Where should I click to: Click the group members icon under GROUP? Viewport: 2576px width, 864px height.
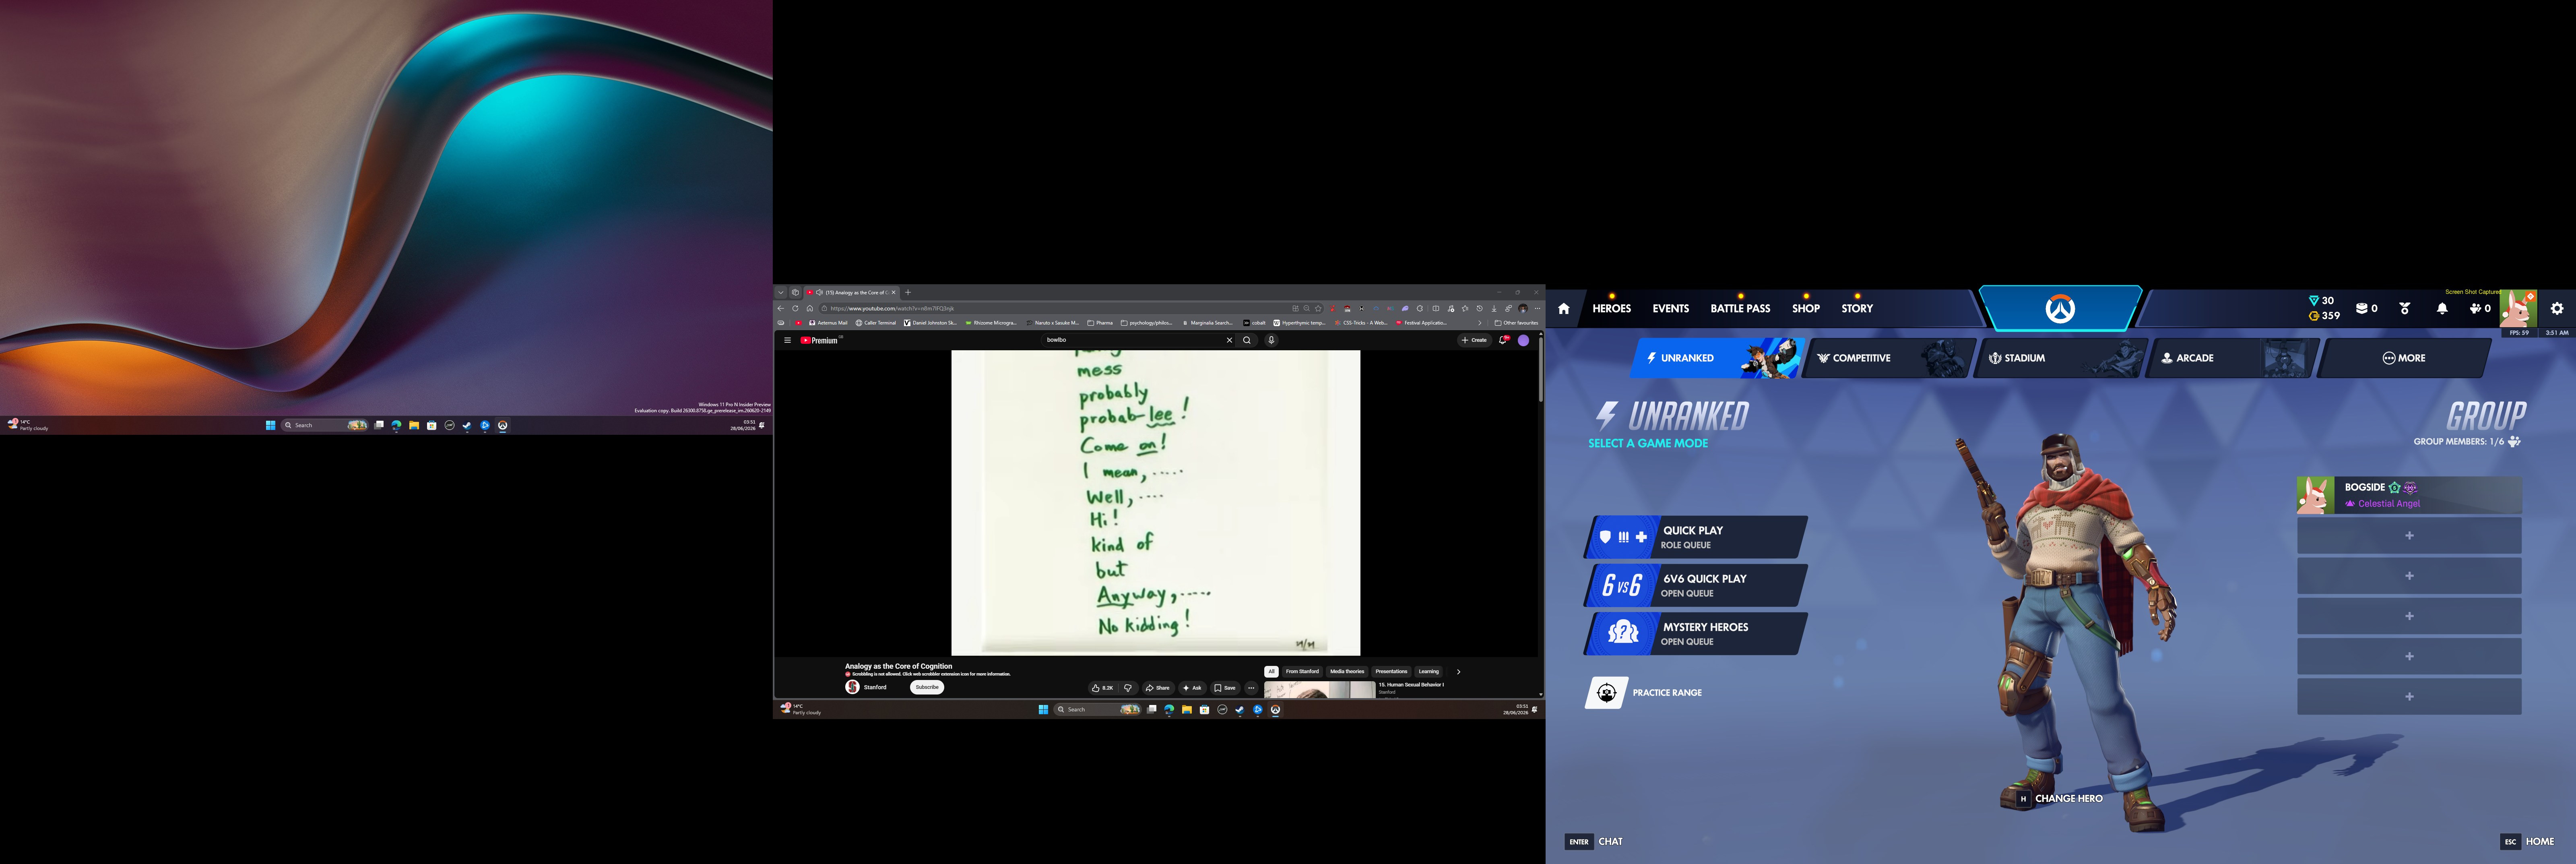pyautogui.click(x=2514, y=441)
